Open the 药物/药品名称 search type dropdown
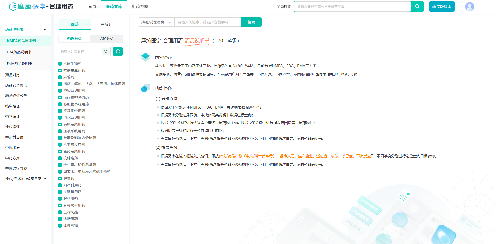Screen dimensions: 496x244 (156, 22)
